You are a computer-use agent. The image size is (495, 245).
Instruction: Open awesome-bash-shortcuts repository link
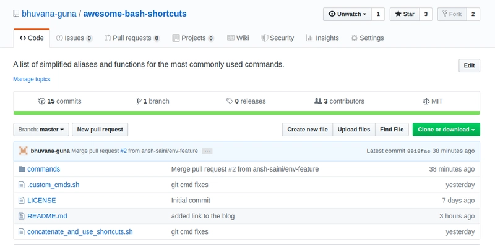pos(135,14)
